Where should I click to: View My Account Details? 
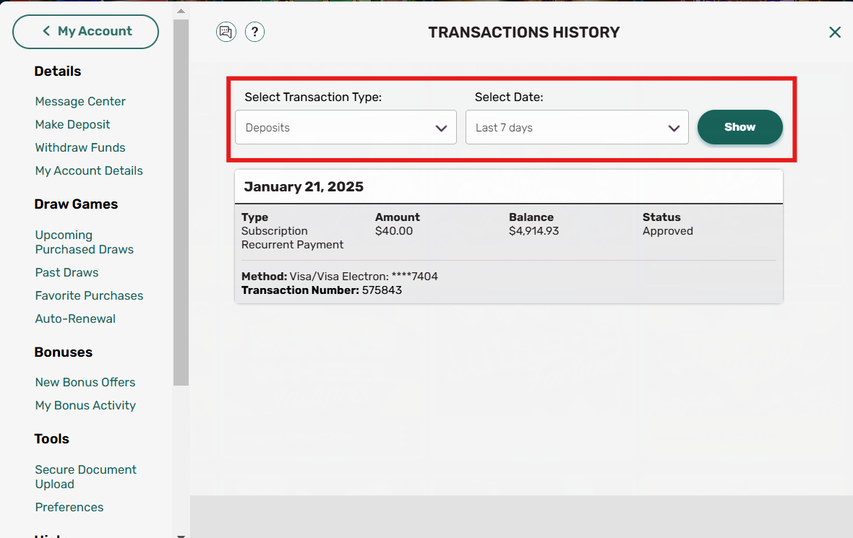88,170
